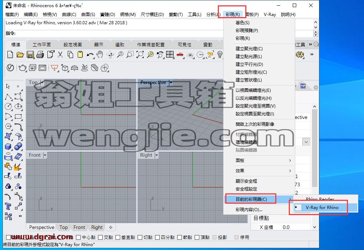Click the Zoom selected icon

click(150, 55)
